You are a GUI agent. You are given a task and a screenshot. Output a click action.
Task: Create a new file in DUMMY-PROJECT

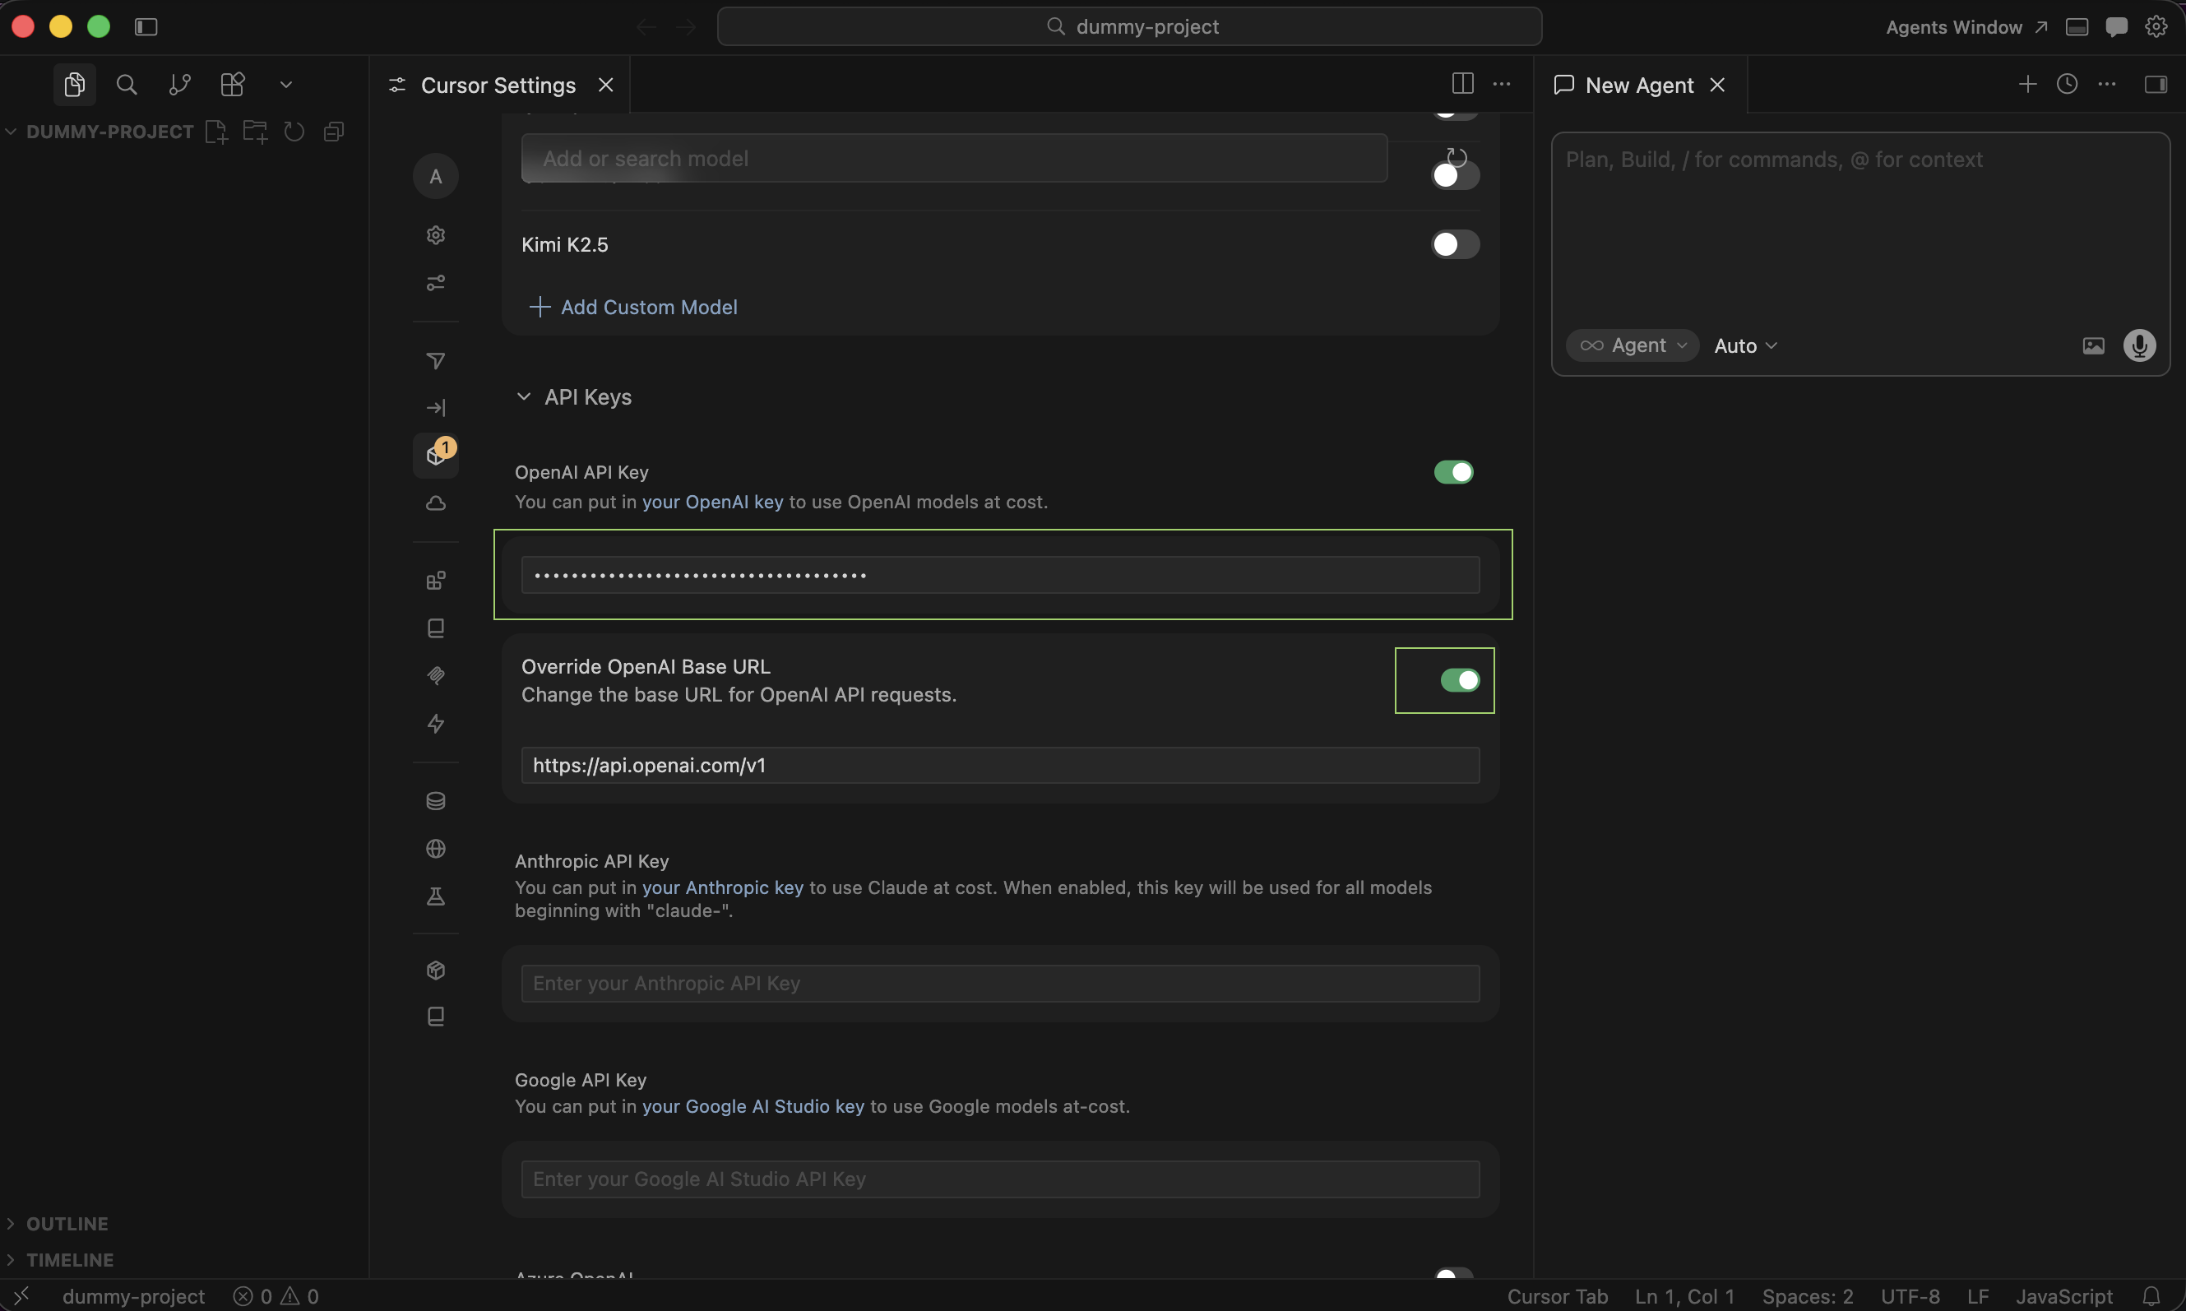[x=216, y=132]
